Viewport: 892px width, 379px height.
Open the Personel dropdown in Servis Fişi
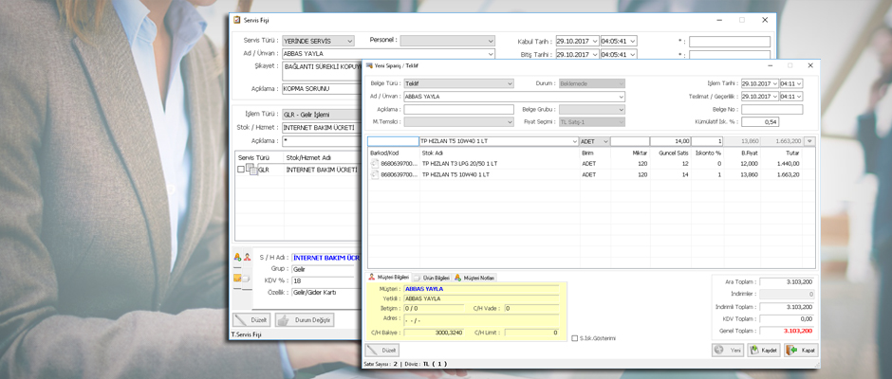click(491, 41)
